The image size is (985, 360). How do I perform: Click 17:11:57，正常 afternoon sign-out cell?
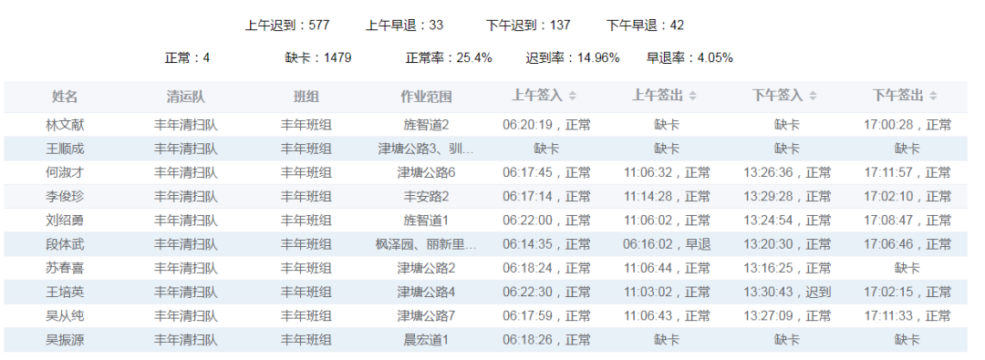tap(907, 172)
